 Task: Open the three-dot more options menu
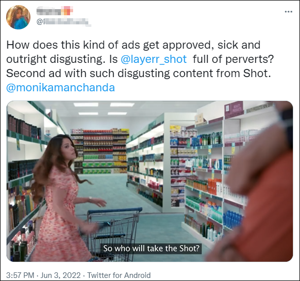tap(288, 12)
